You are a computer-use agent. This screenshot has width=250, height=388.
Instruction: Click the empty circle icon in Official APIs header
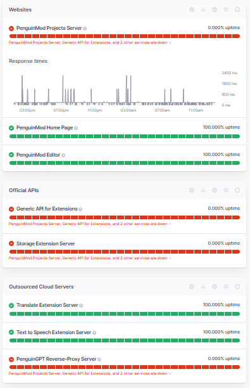click(237, 190)
